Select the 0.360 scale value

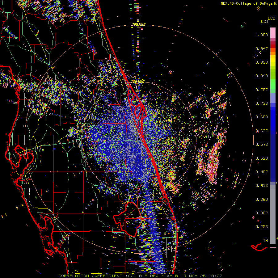click(262, 200)
